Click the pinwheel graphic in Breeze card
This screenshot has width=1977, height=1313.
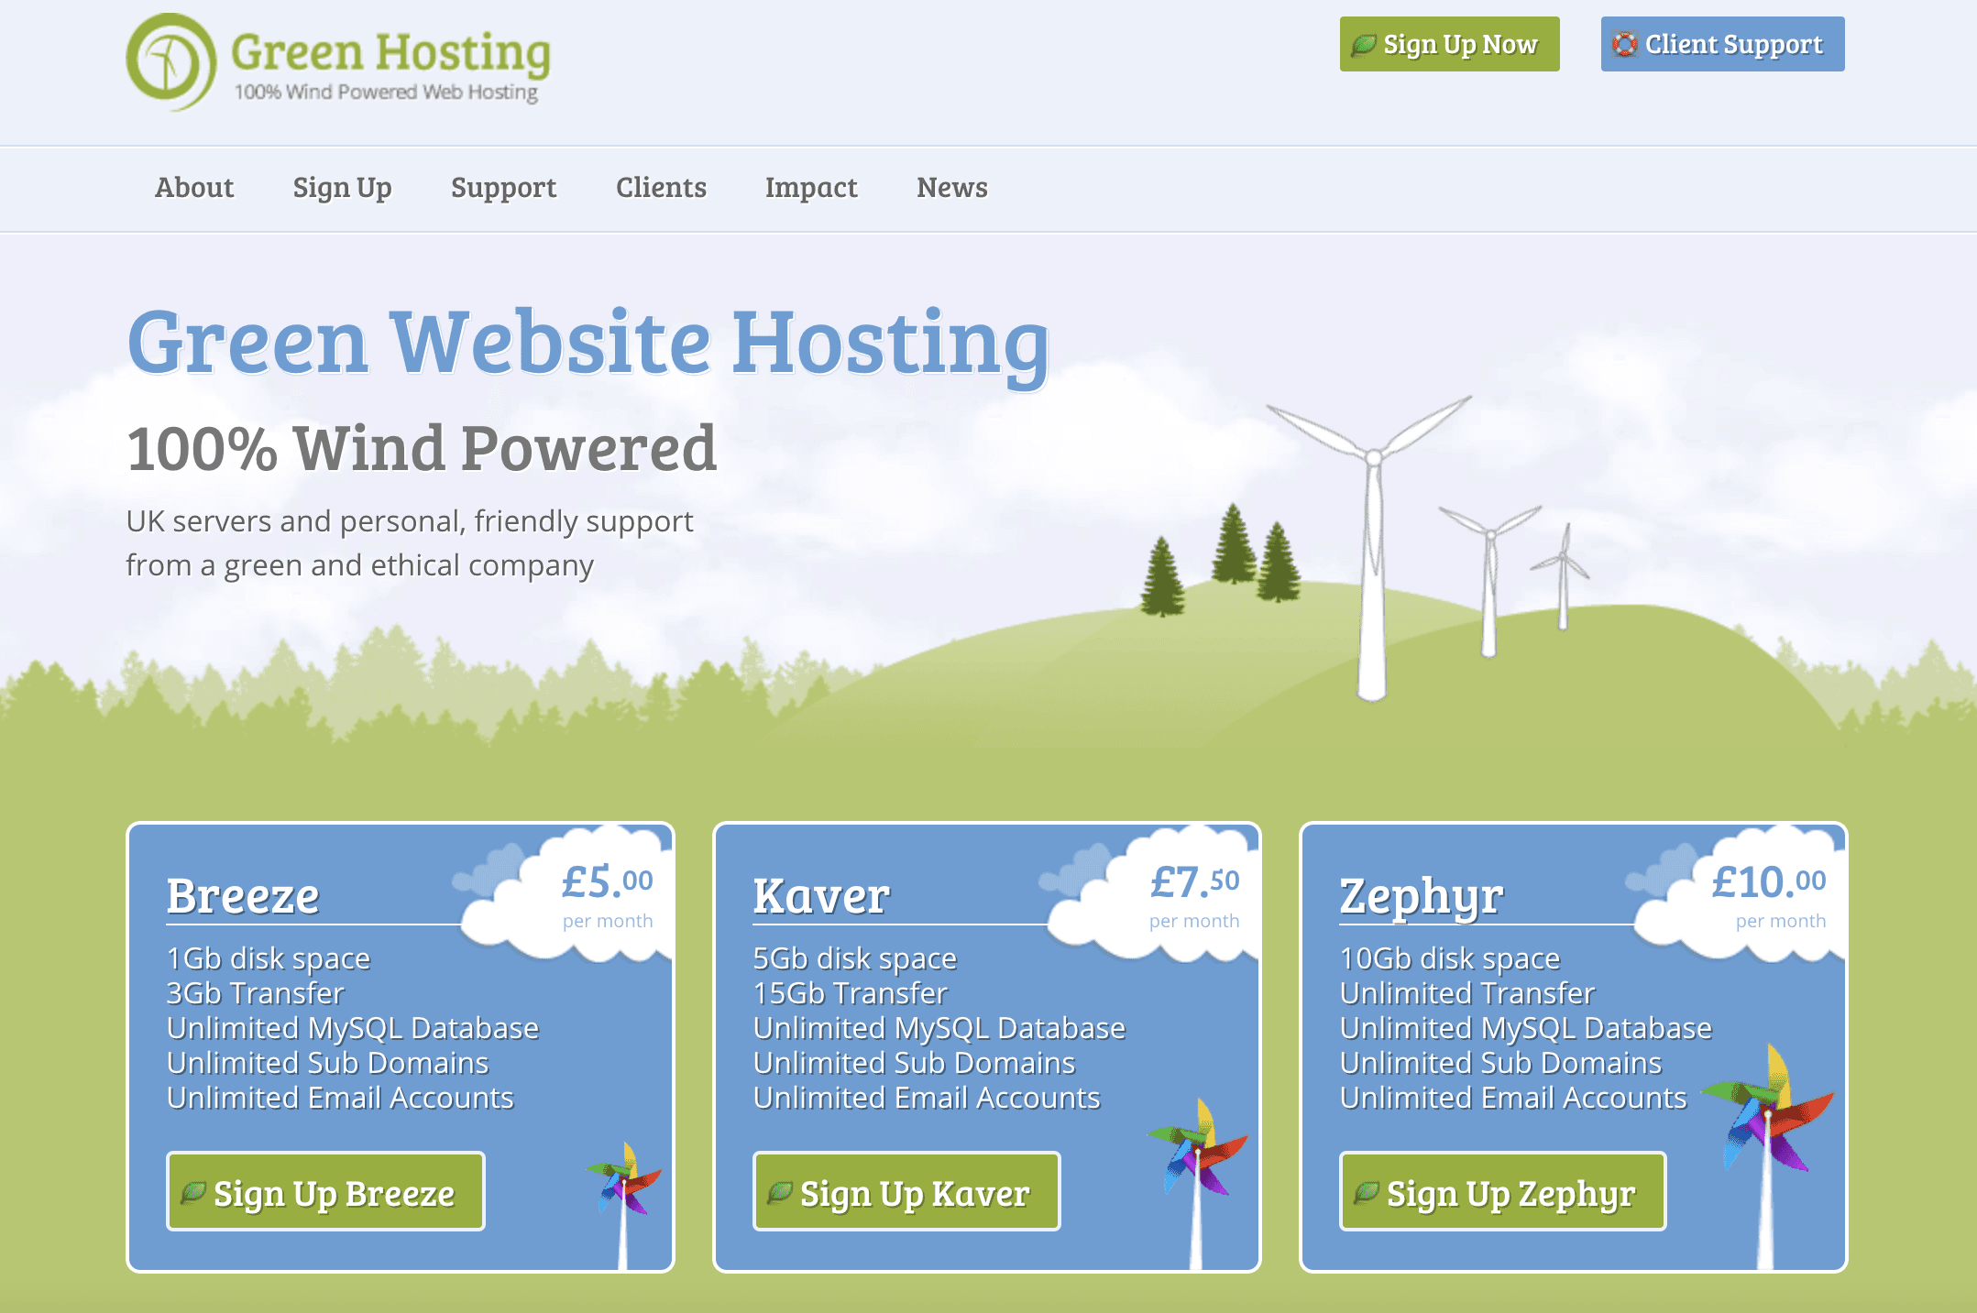(x=625, y=1182)
